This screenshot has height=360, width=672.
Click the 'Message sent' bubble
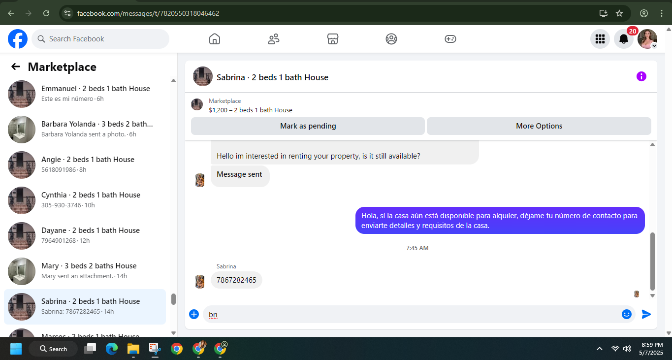pos(240,175)
